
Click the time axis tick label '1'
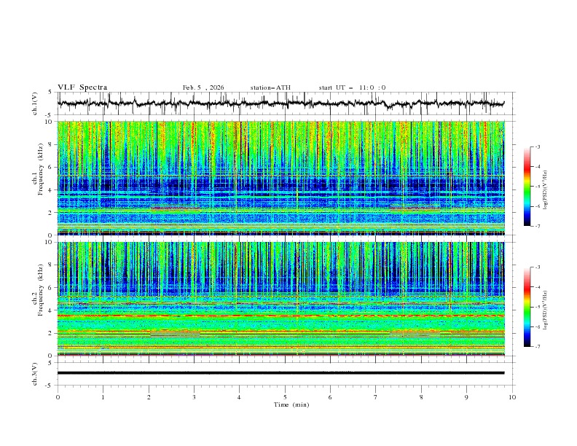(103, 397)
